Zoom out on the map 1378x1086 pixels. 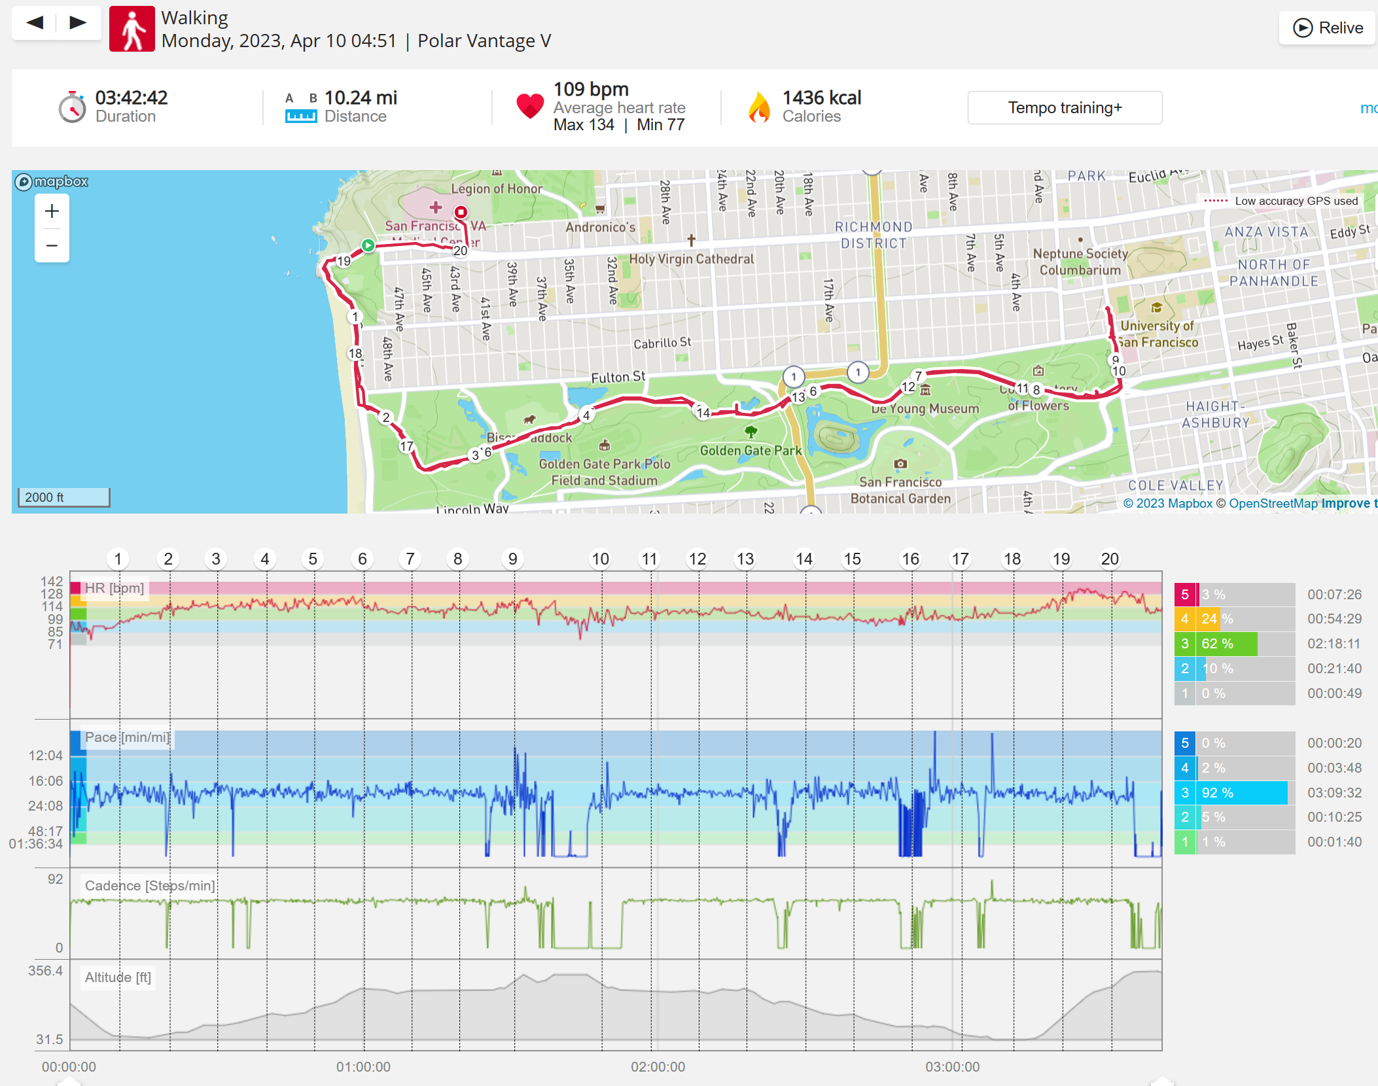[x=52, y=245]
